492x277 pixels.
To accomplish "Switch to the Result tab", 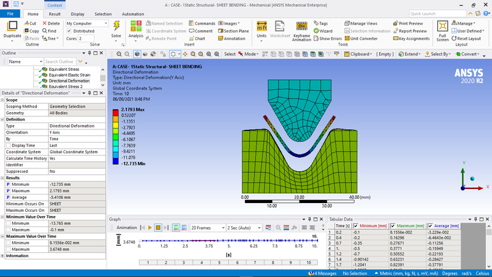I will click(x=55, y=14).
